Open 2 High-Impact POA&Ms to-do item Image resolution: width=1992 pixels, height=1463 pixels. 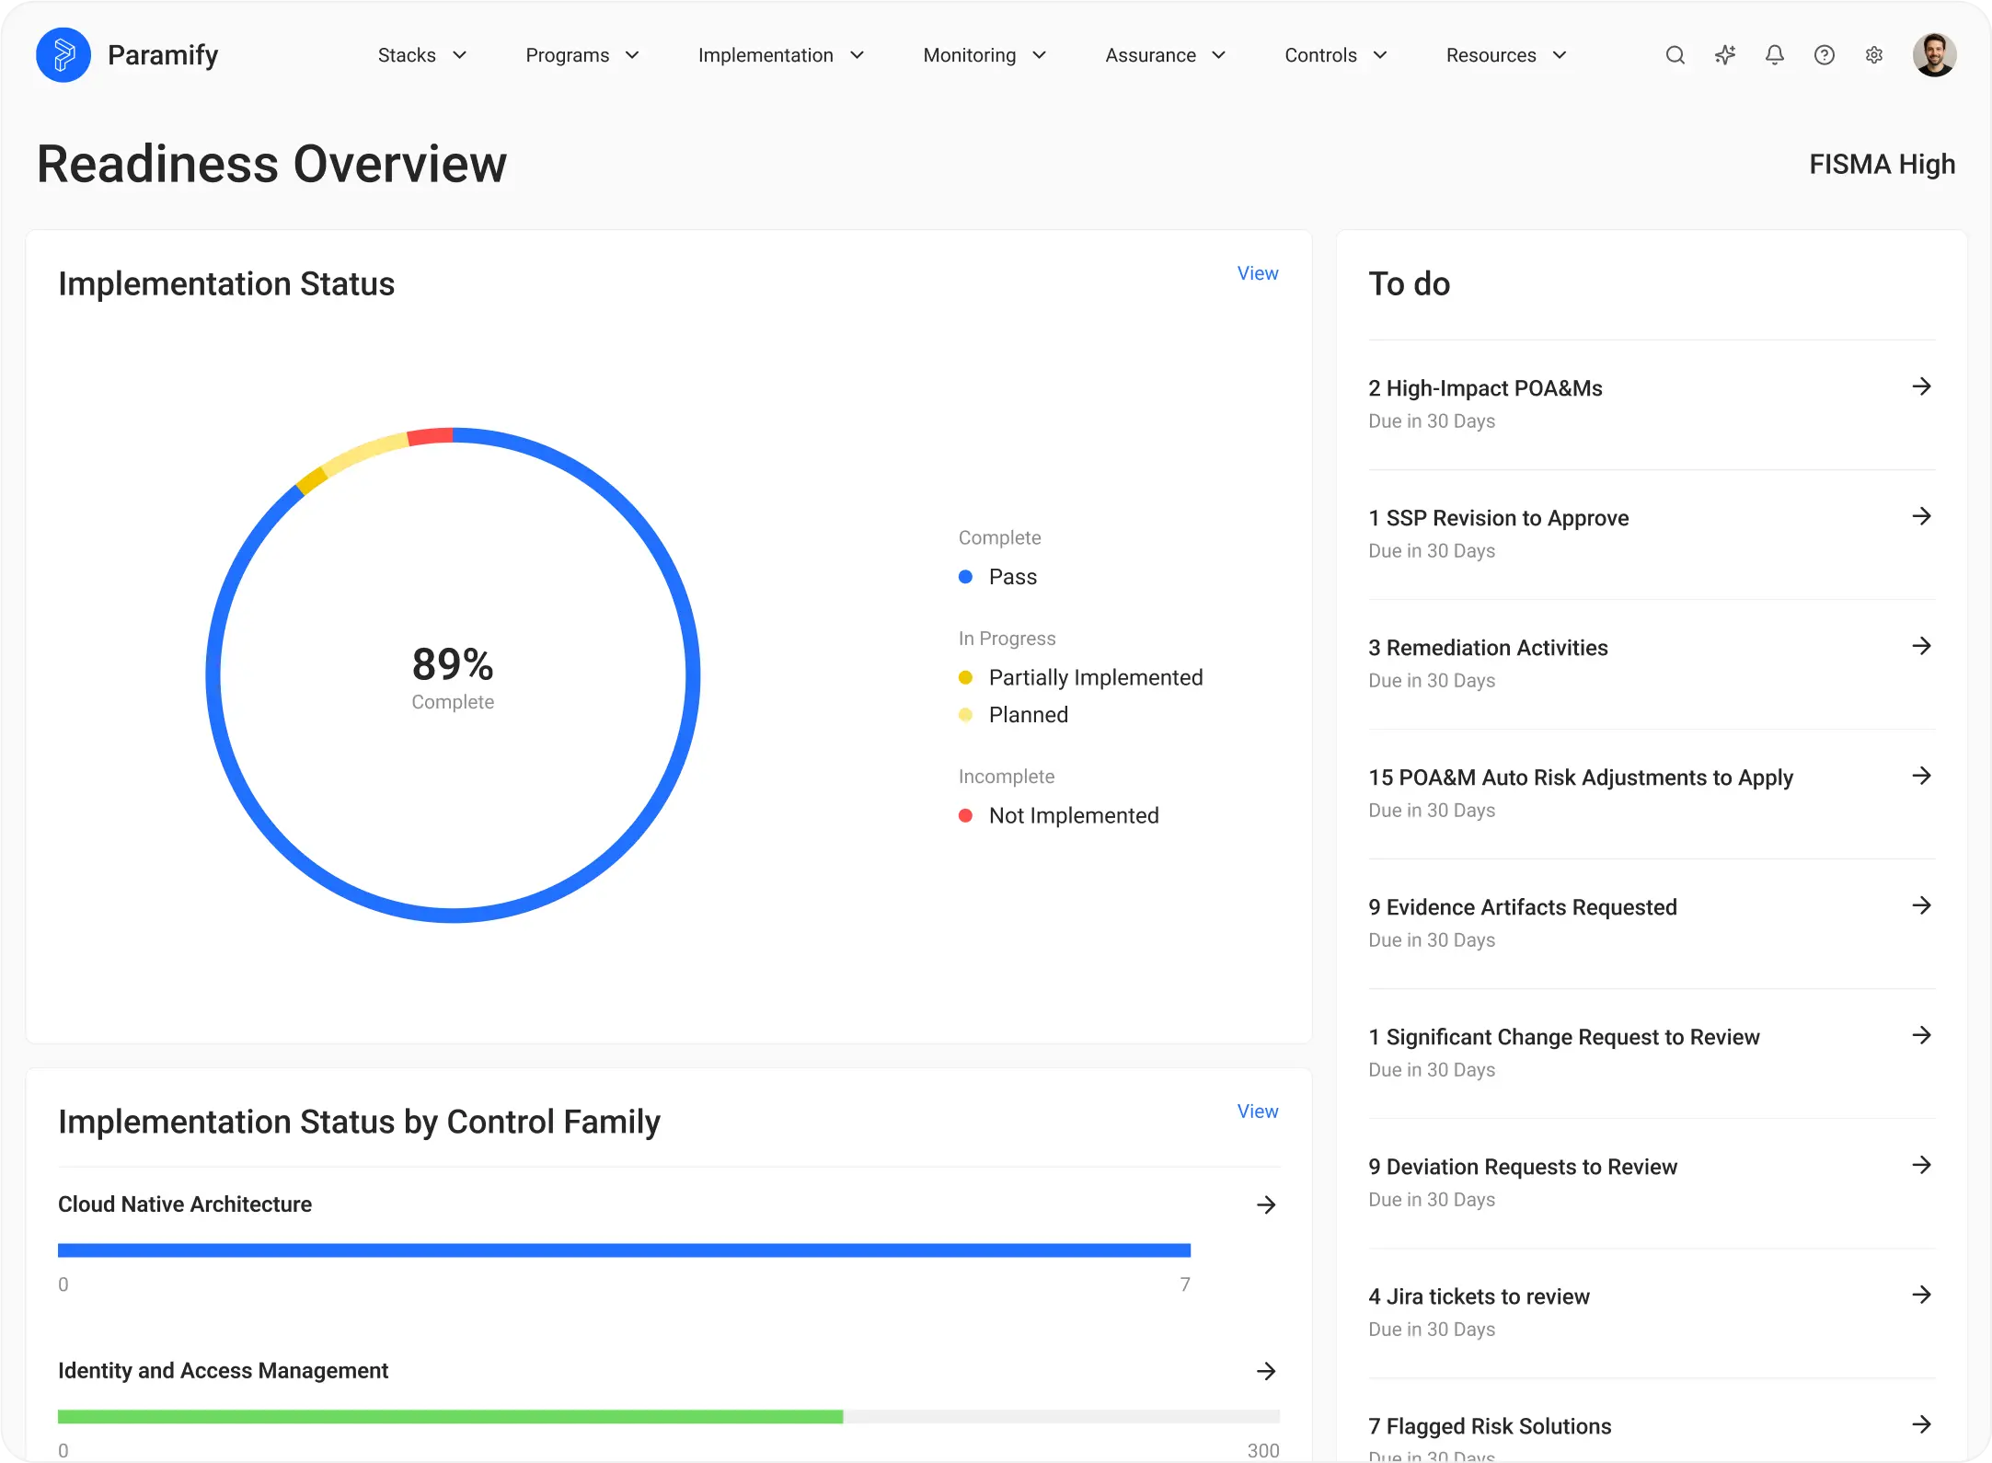(1652, 404)
